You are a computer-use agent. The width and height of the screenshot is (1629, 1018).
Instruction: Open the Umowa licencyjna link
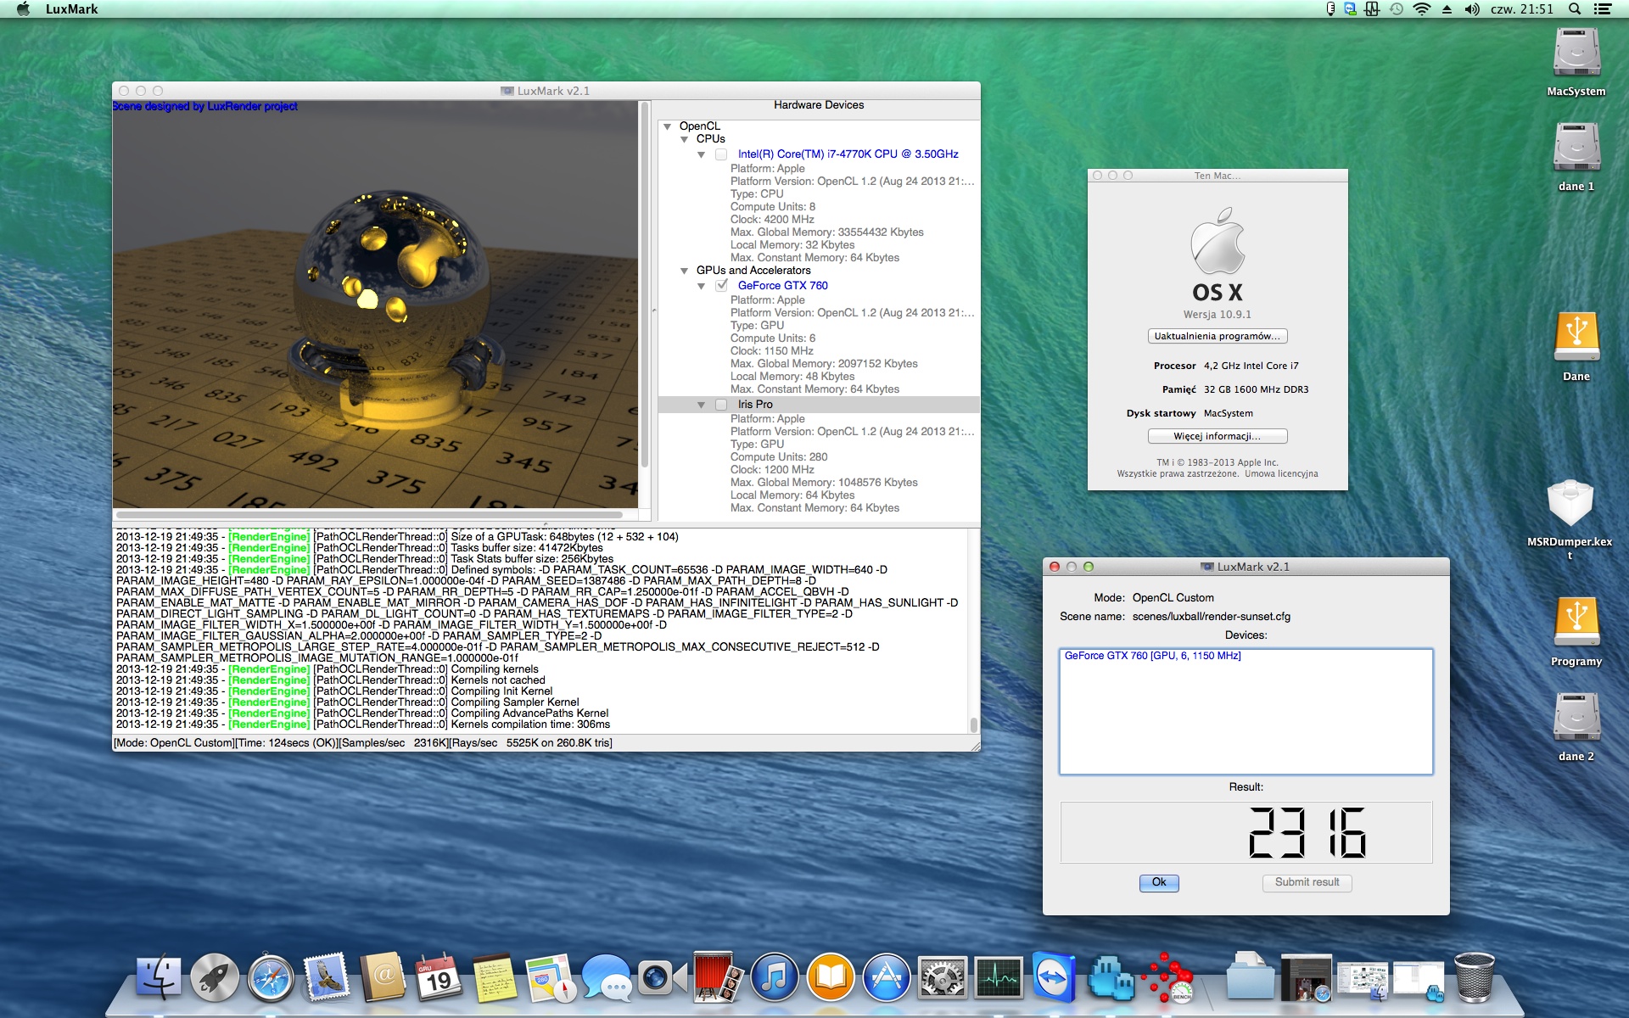[x=1281, y=474]
